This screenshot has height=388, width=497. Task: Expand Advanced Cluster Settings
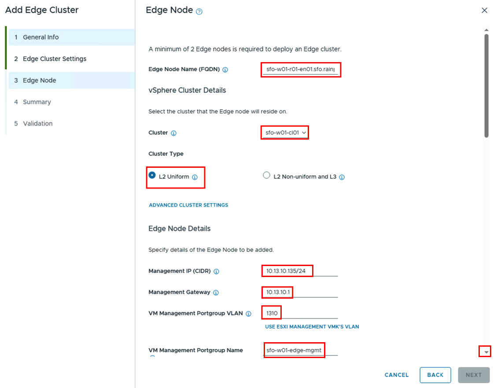[x=188, y=205]
